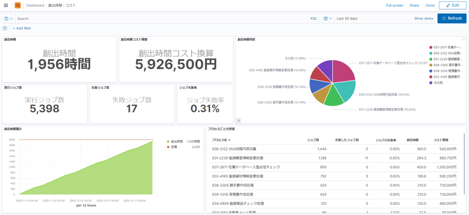Image resolution: width=469 pixels, height=215 pixels.
Task: Select E09-3316 見積書 legend entry
Action: pyautogui.click(x=448, y=71)
